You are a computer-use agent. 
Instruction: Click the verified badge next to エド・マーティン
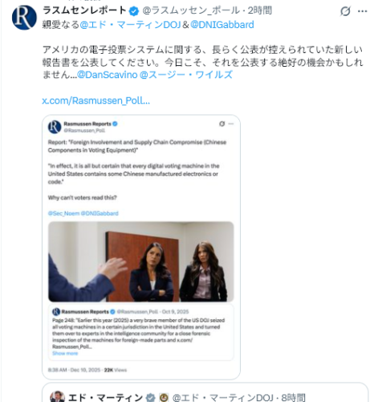tap(151, 397)
